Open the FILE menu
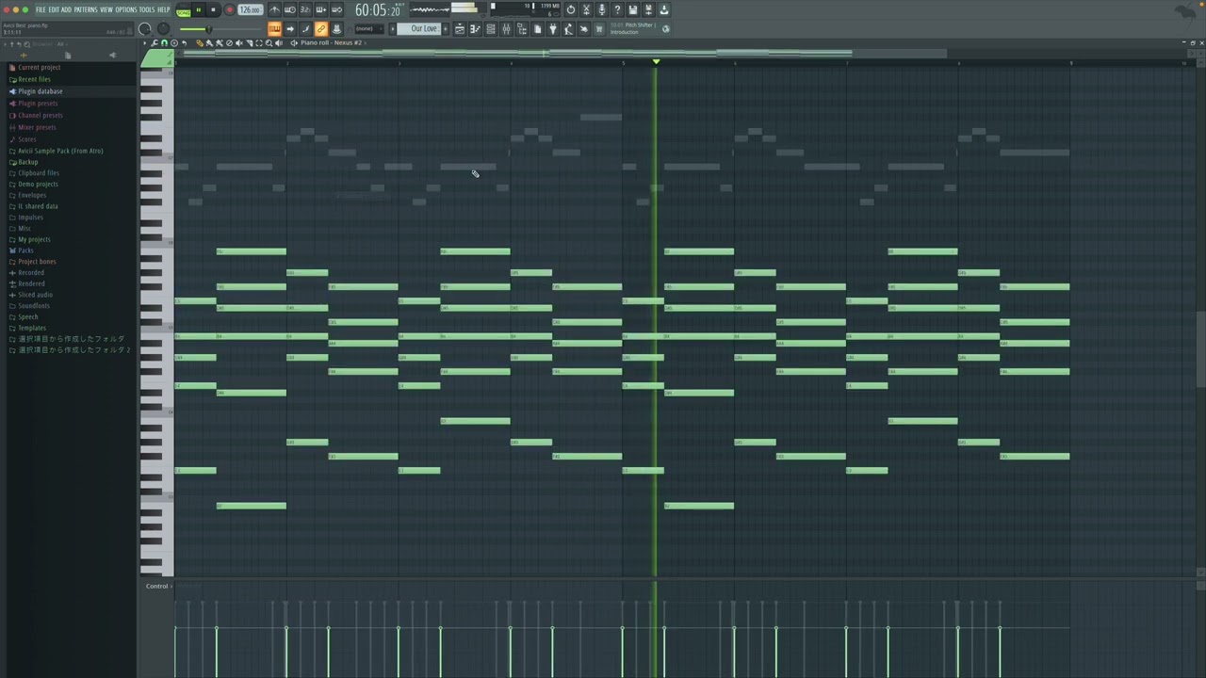The image size is (1206, 678). (x=41, y=9)
